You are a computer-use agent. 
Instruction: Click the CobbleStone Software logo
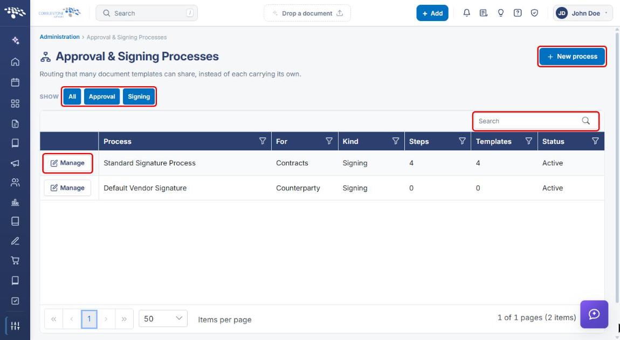point(60,12)
